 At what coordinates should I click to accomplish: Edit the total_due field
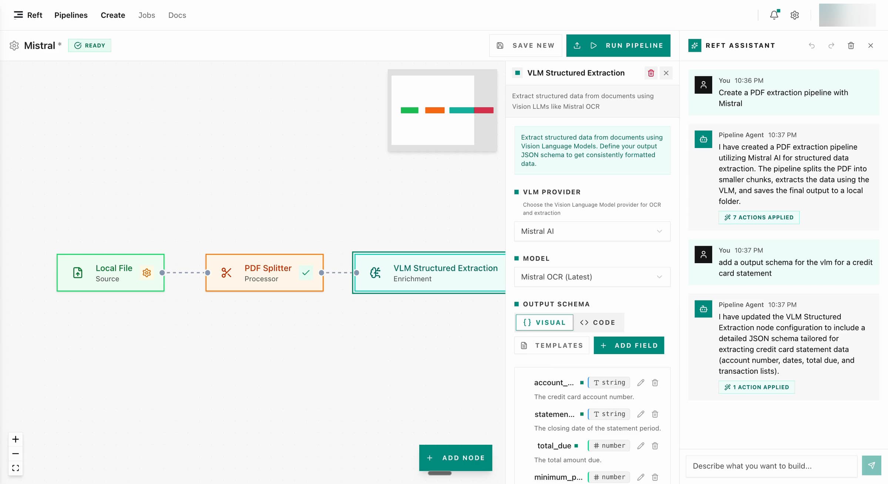[640, 446]
